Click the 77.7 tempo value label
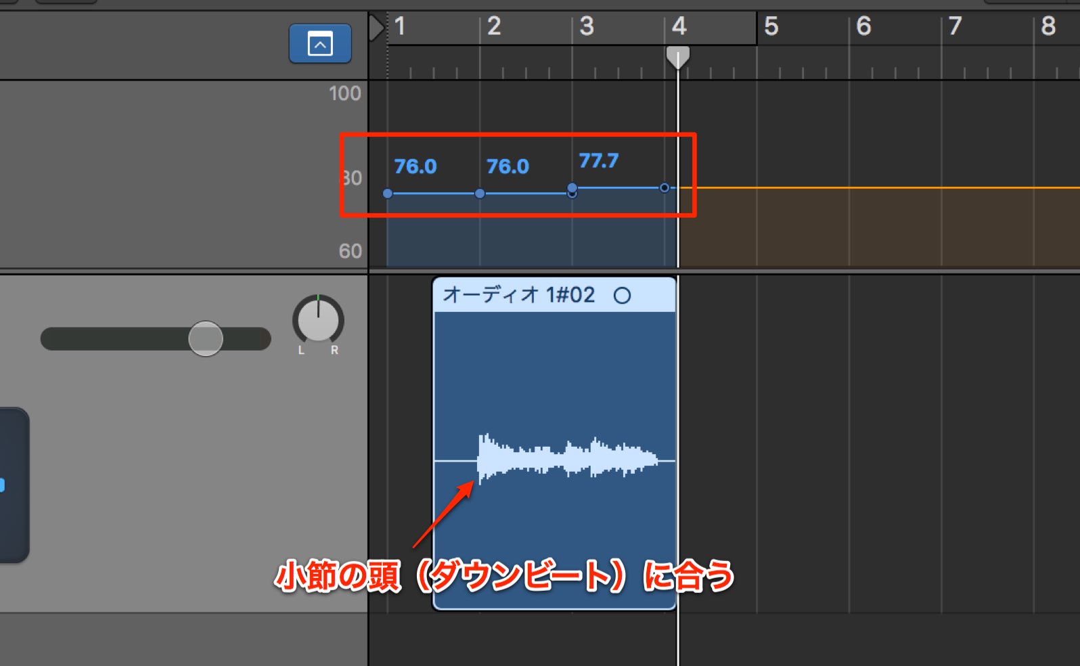 [599, 161]
